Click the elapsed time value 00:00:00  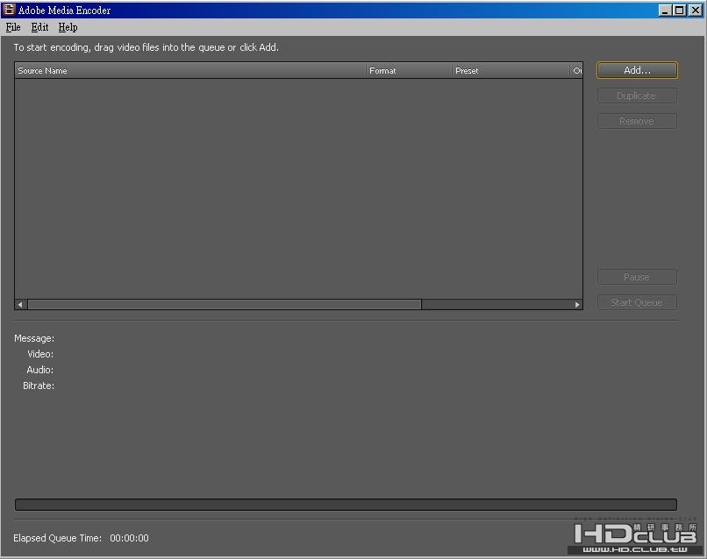pos(130,538)
